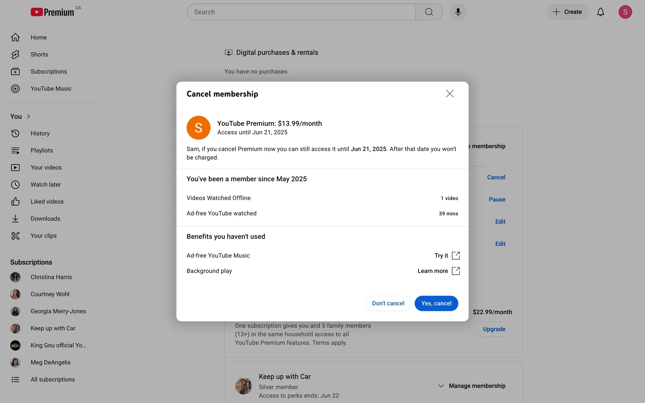
Task: Click the search magnifier button
Action: coord(429,12)
